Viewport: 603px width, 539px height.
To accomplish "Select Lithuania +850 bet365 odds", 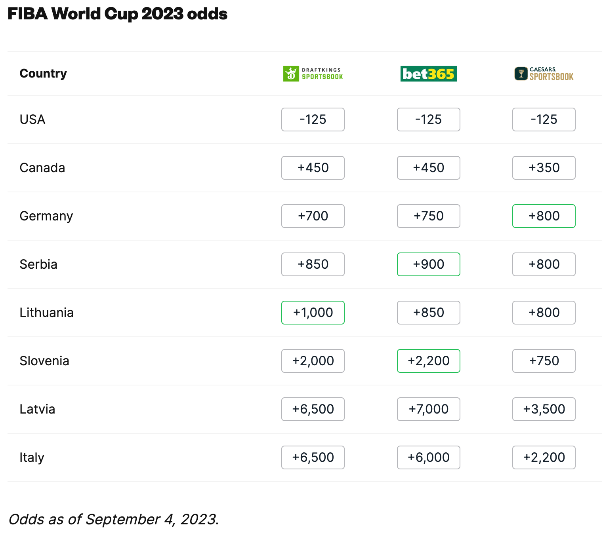I will tap(429, 313).
